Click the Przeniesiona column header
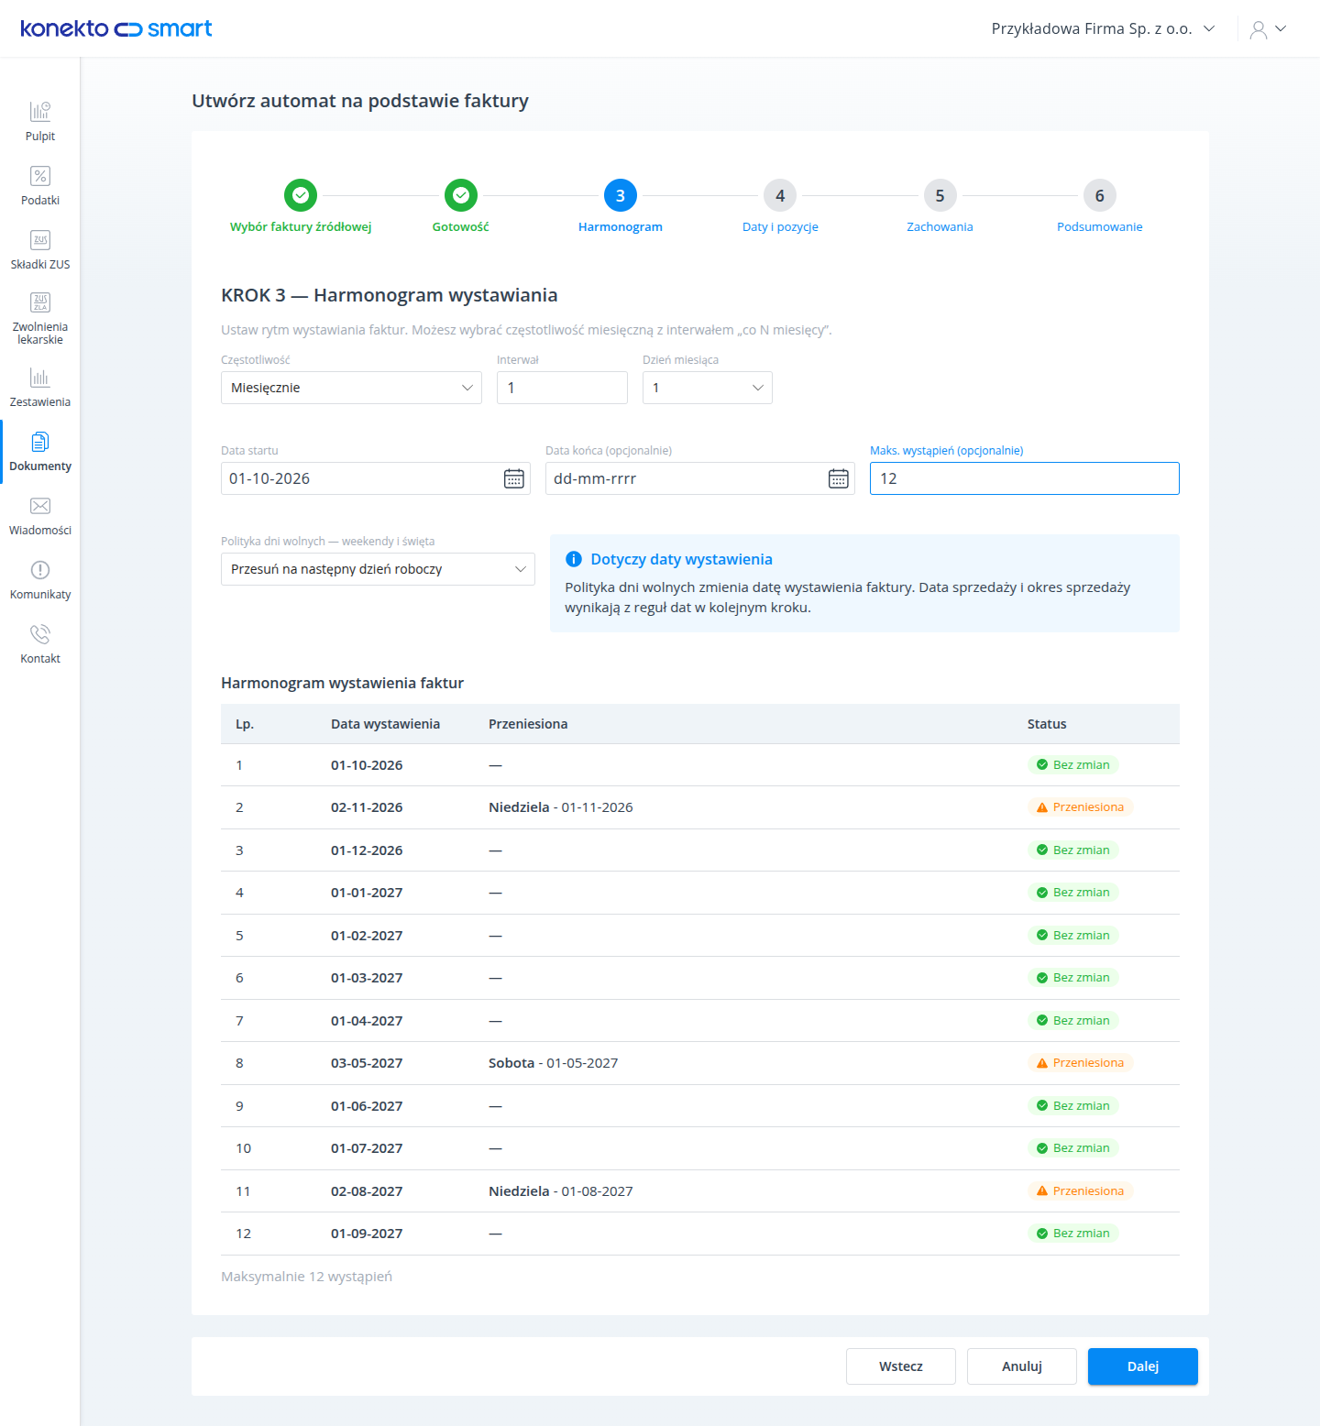 pyautogui.click(x=528, y=724)
